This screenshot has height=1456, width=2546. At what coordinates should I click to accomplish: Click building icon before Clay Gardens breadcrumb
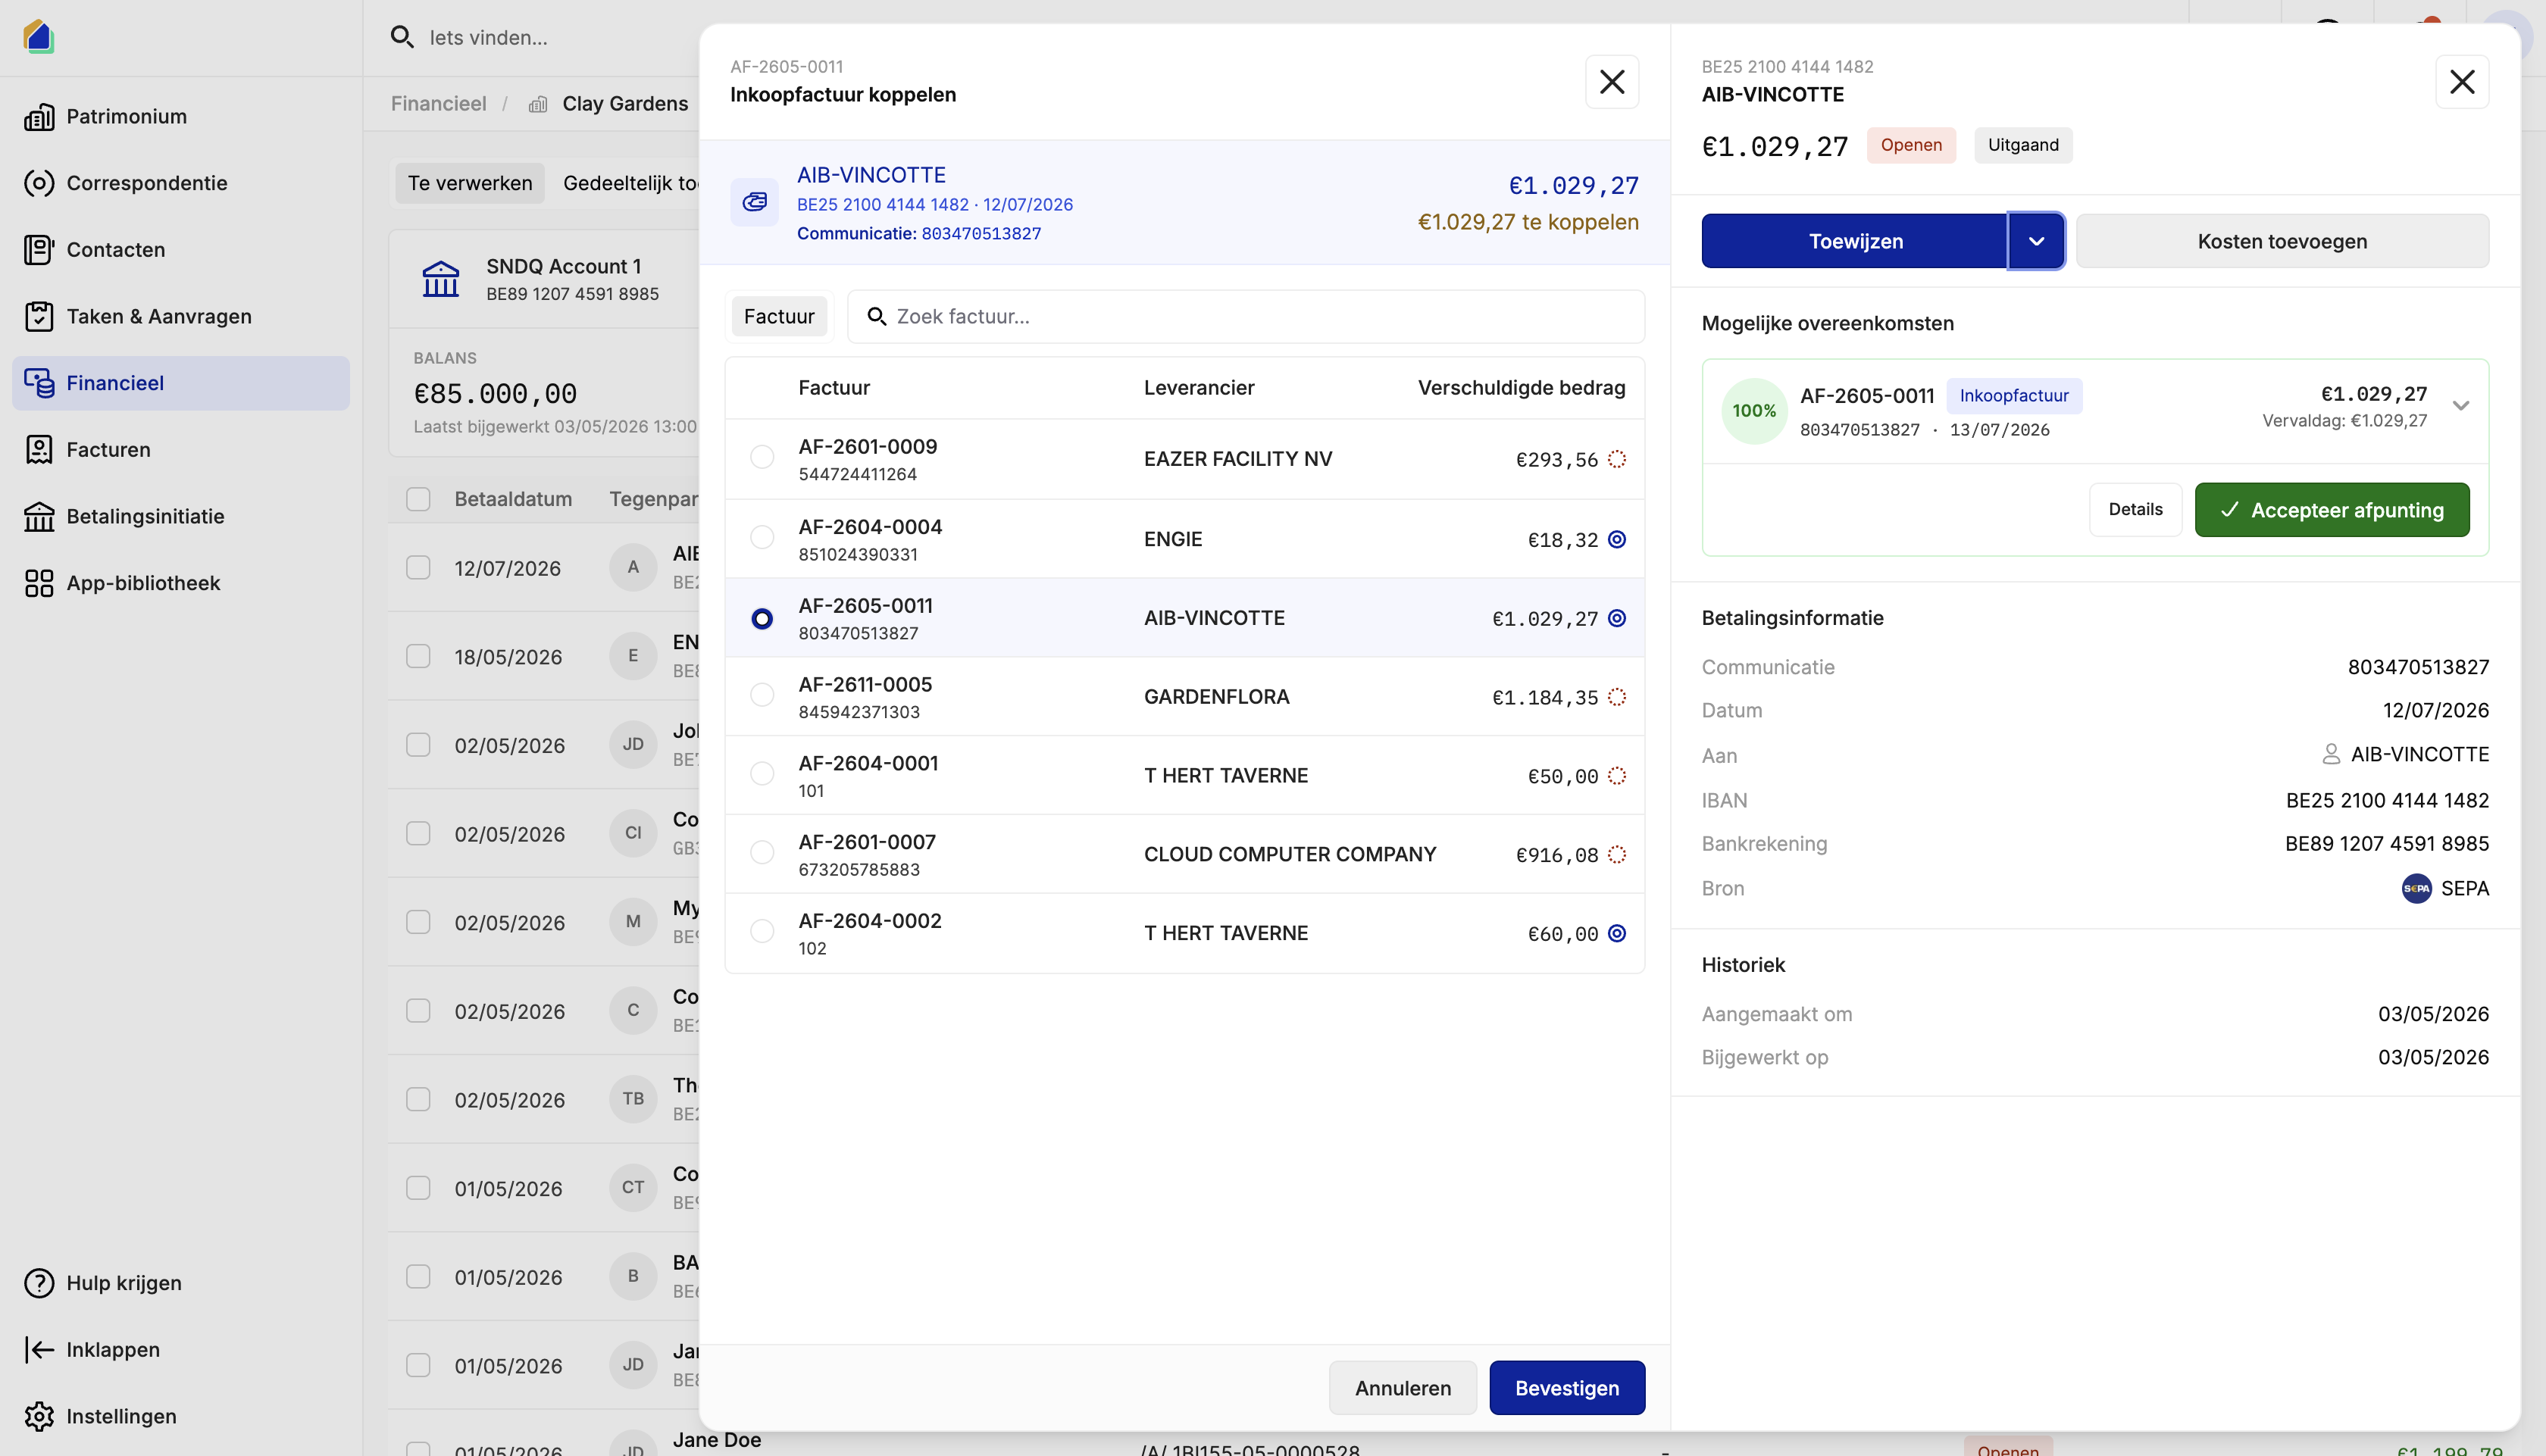538,104
